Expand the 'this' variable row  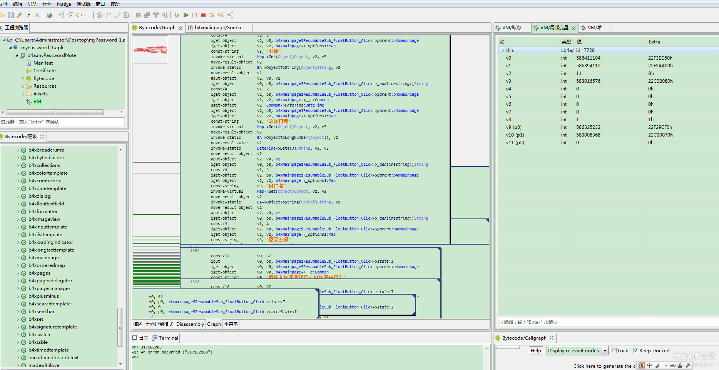coord(503,50)
